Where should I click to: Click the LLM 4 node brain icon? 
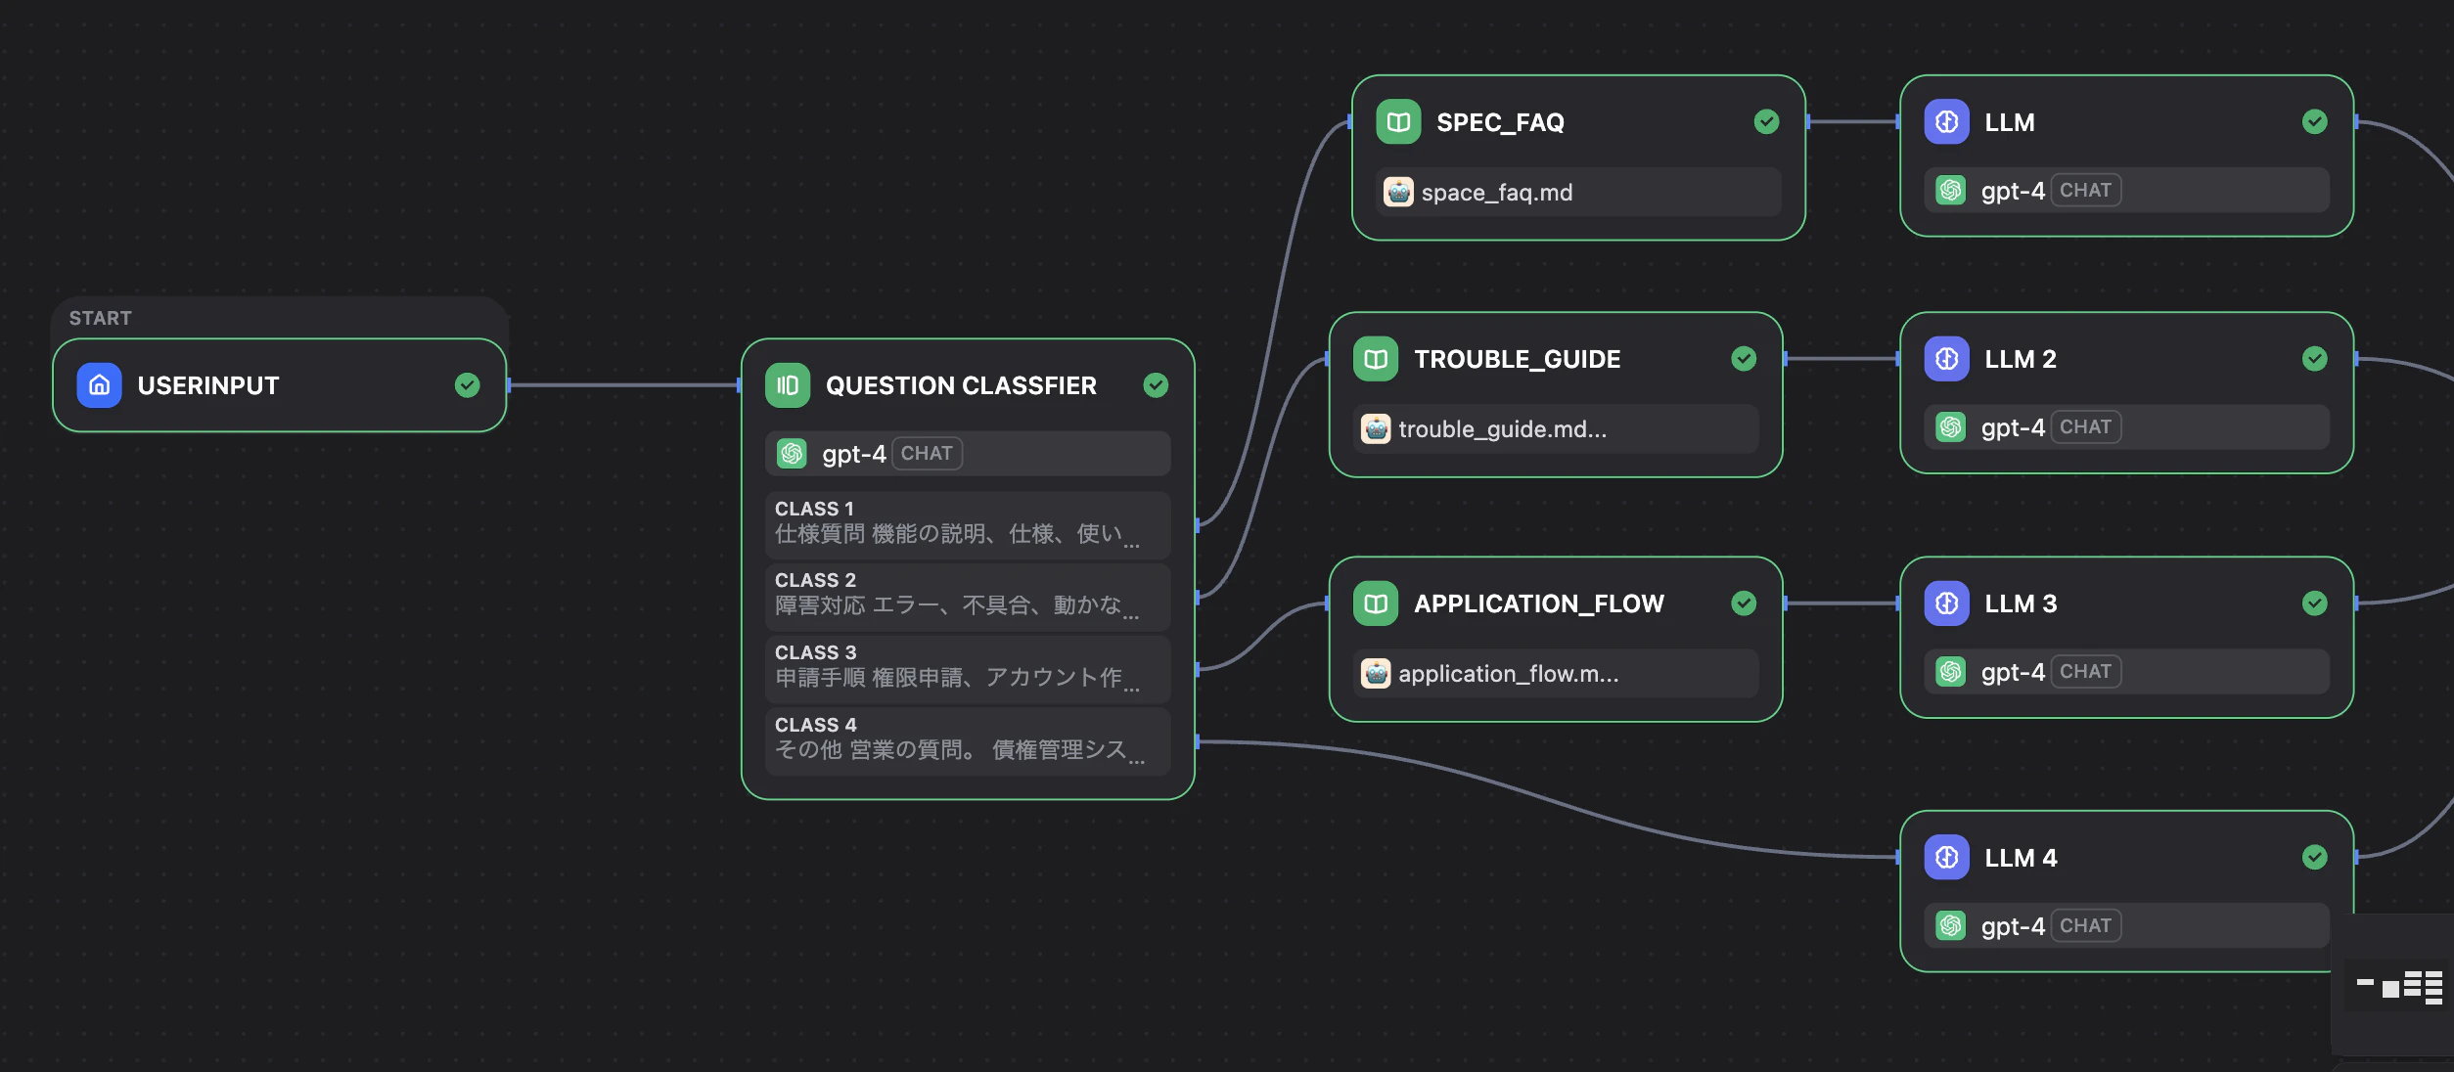click(x=1946, y=858)
